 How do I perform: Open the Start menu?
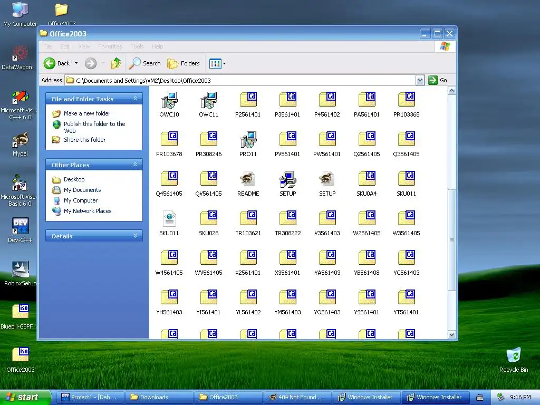point(25,398)
